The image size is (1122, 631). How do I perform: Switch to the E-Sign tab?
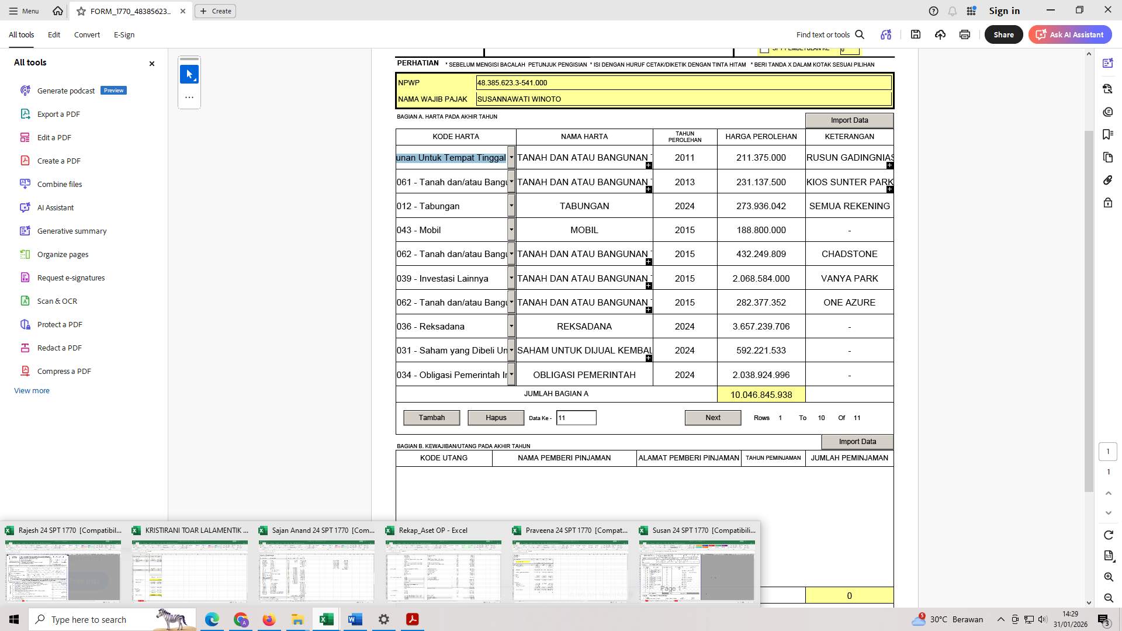124,34
